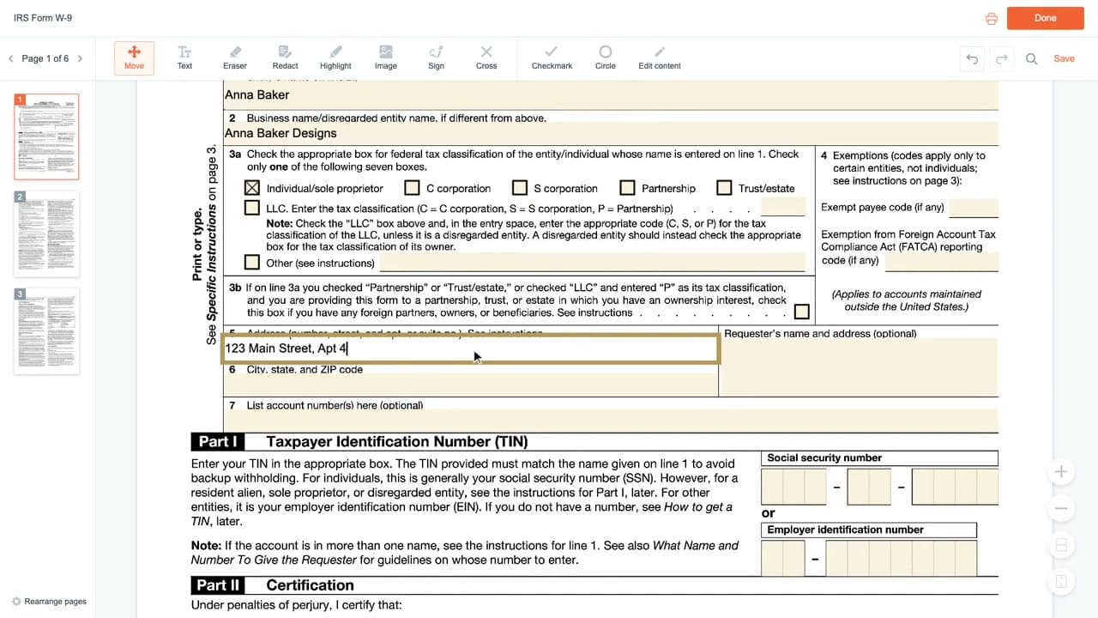Click the City, state, and ZIP code field

[x=470, y=385]
